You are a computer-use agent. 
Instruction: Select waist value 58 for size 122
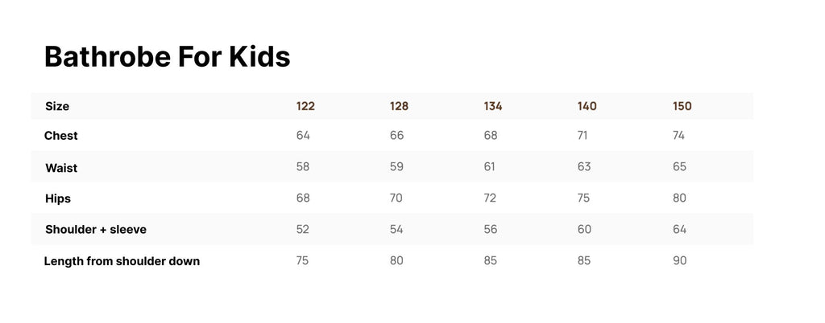(x=303, y=167)
